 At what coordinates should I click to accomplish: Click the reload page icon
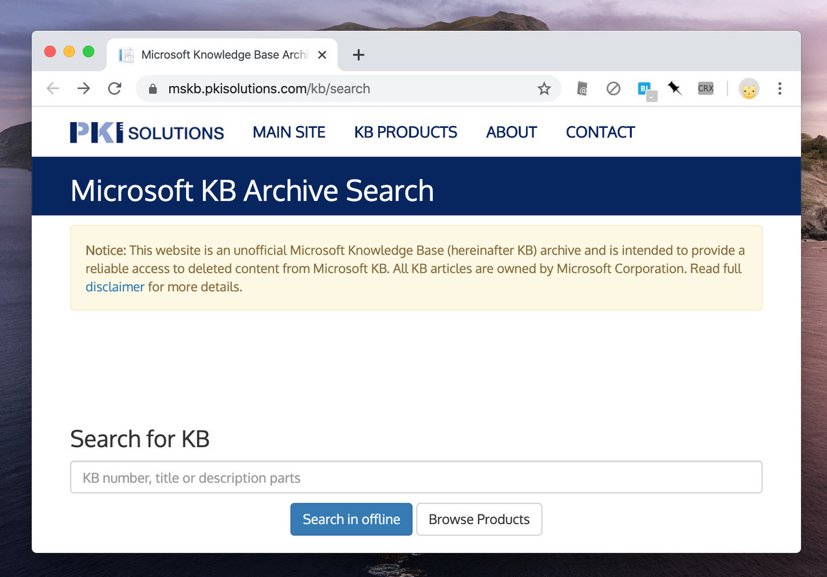114,89
